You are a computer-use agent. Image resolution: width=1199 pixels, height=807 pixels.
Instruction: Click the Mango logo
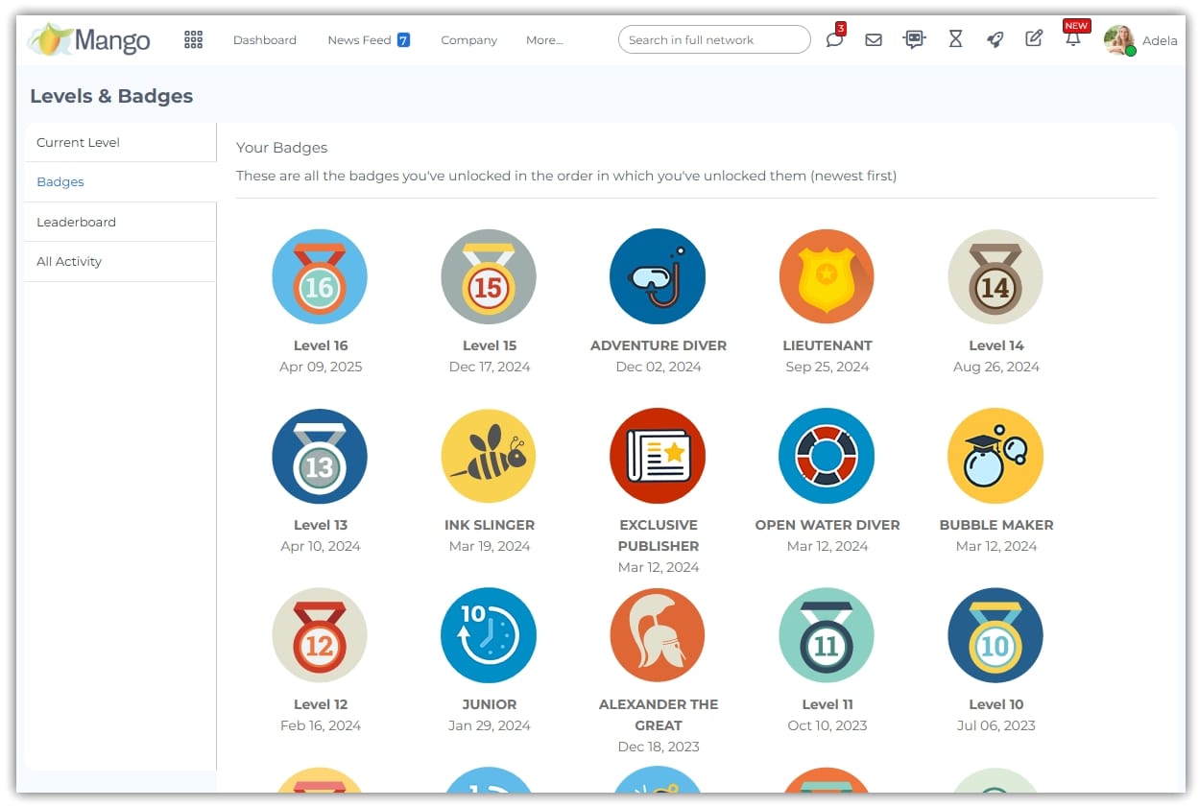tap(89, 39)
